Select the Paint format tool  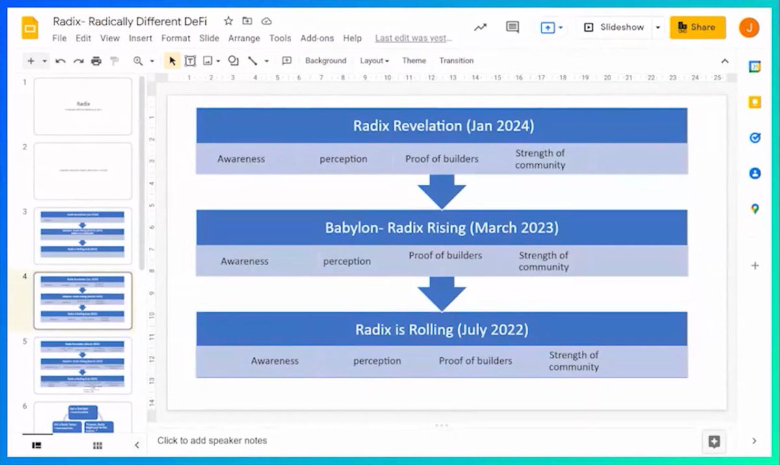click(114, 61)
